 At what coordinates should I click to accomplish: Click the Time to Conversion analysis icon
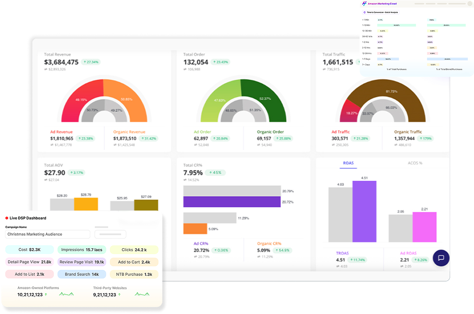point(365,13)
